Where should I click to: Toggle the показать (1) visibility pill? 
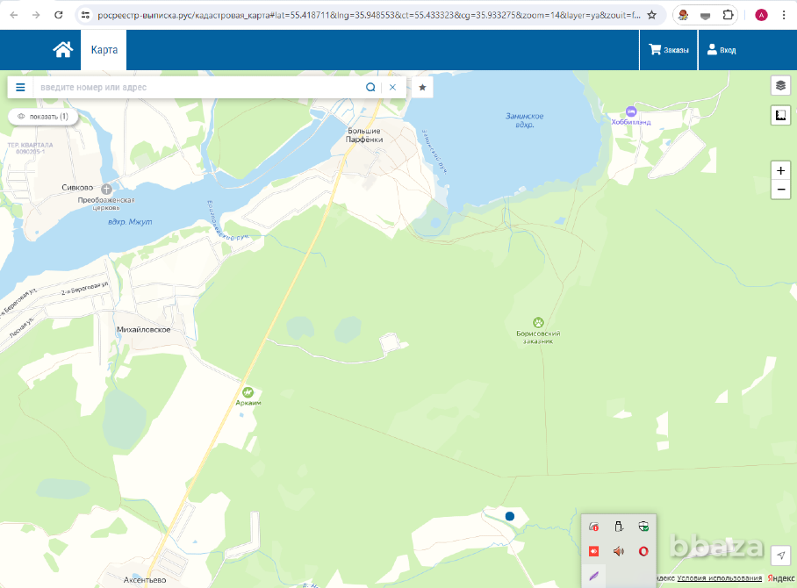43,116
